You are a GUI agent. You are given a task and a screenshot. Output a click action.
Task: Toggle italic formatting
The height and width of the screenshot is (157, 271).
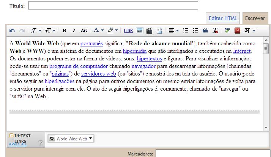(x=74, y=31)
